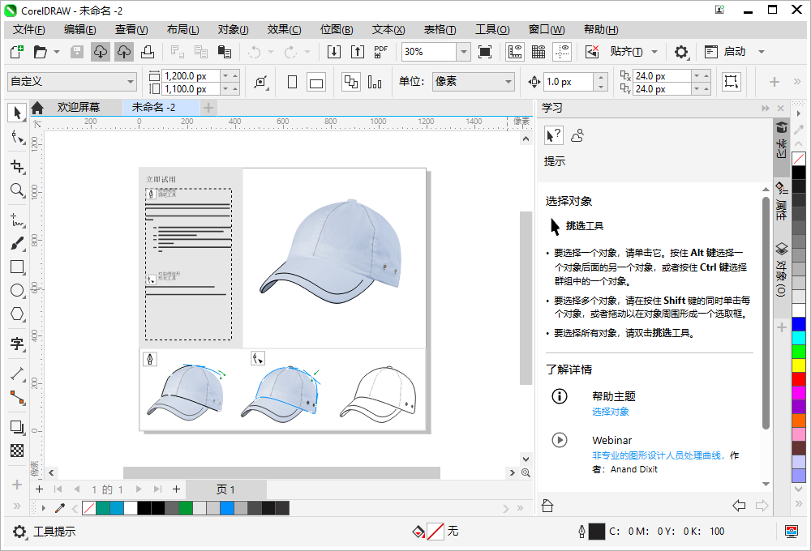Image resolution: width=811 pixels, height=551 pixels.
Task: Click the Full-screen preview icon
Action: 485,52
